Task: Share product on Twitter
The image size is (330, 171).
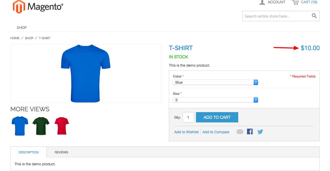Action: point(260,132)
